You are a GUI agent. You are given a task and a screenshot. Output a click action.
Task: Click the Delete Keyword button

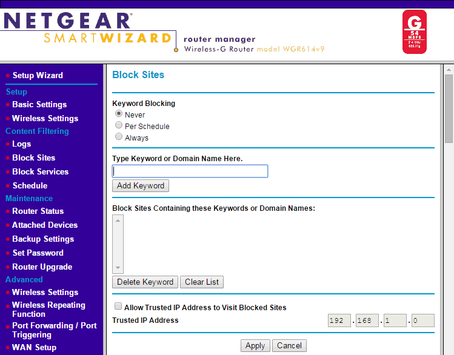pyautogui.click(x=145, y=282)
